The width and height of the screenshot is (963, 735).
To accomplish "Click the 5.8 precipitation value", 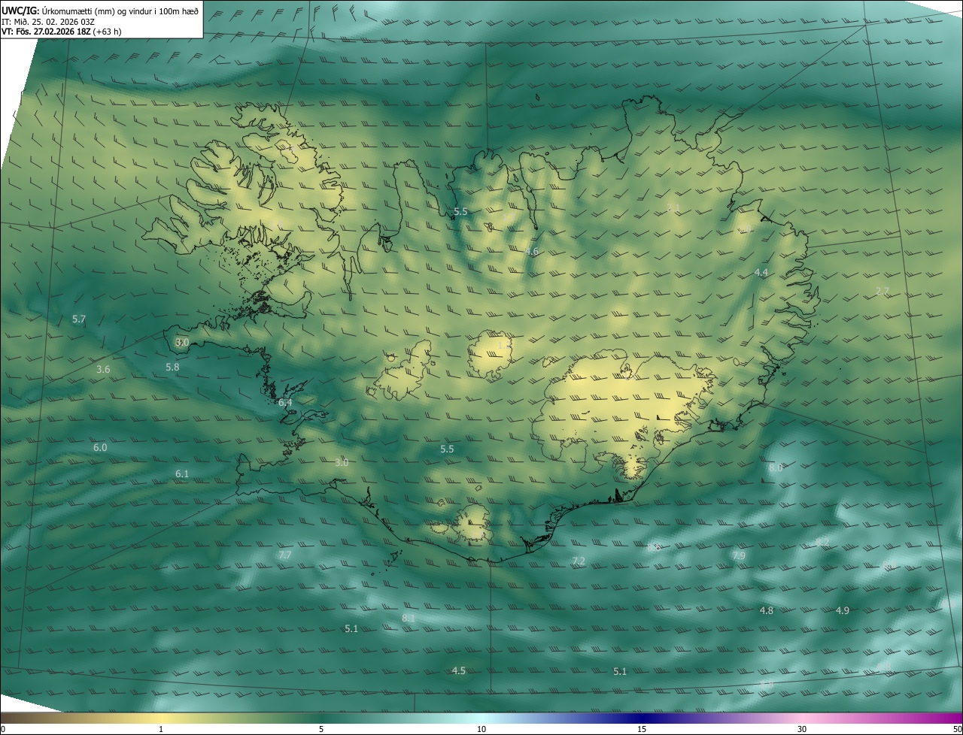I will click(172, 367).
